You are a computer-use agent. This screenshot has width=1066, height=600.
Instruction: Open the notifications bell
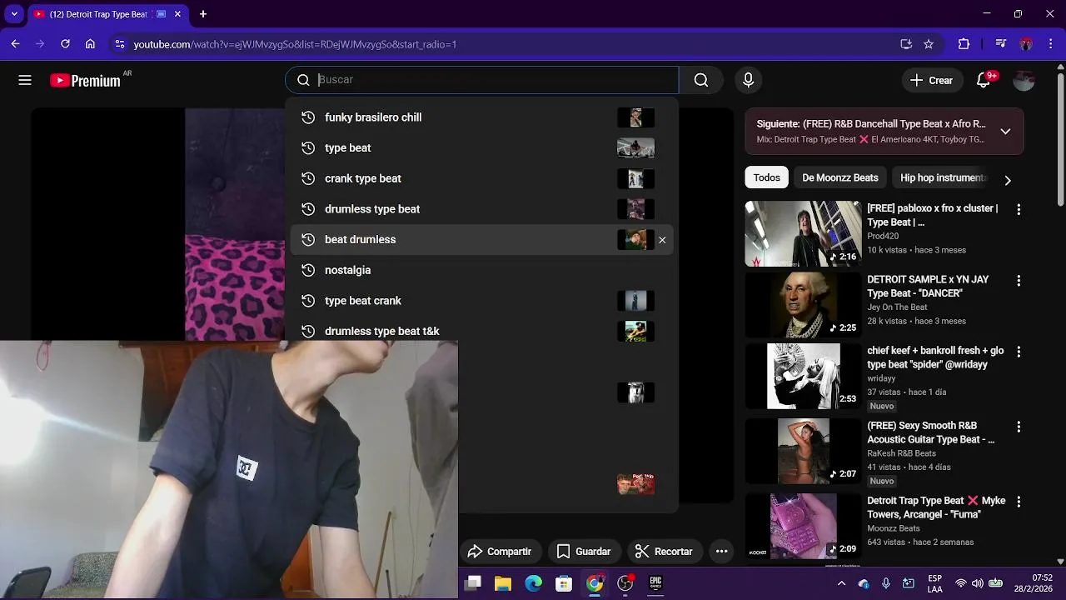tap(984, 80)
